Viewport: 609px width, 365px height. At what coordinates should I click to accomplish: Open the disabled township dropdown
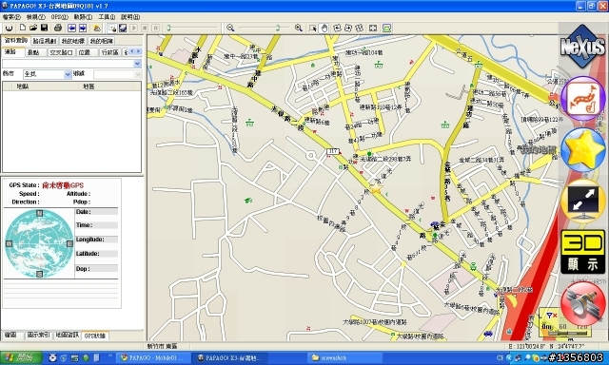(x=137, y=74)
